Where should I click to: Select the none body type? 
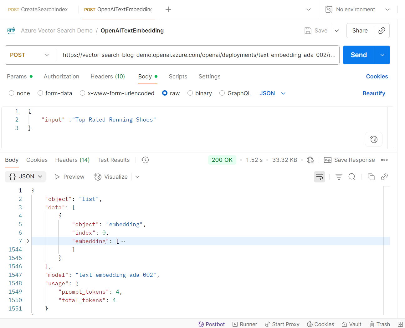pyautogui.click(x=12, y=93)
